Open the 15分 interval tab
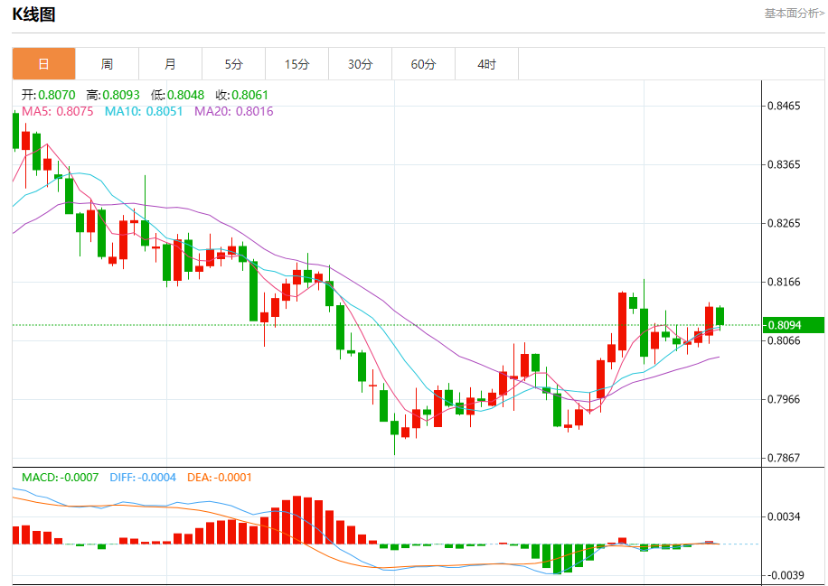828x586 pixels. click(x=297, y=64)
